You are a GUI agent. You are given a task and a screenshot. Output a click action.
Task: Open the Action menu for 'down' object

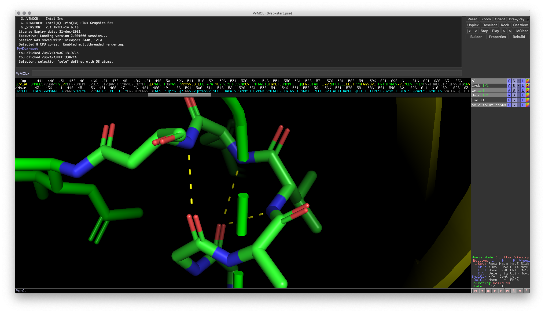pyautogui.click(x=509, y=95)
